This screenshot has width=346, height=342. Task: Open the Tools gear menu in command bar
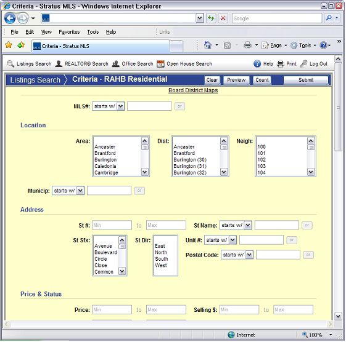[x=303, y=46]
